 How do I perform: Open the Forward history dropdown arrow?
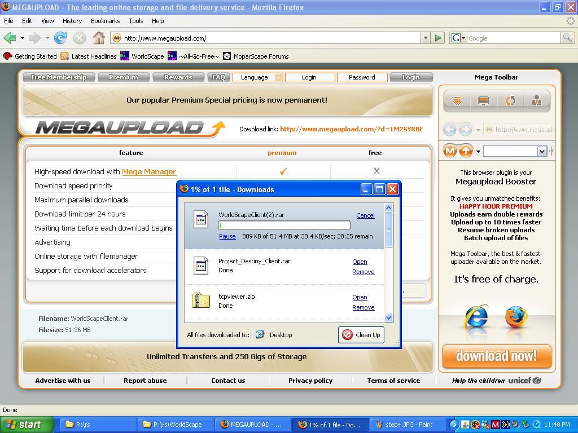click(x=47, y=38)
